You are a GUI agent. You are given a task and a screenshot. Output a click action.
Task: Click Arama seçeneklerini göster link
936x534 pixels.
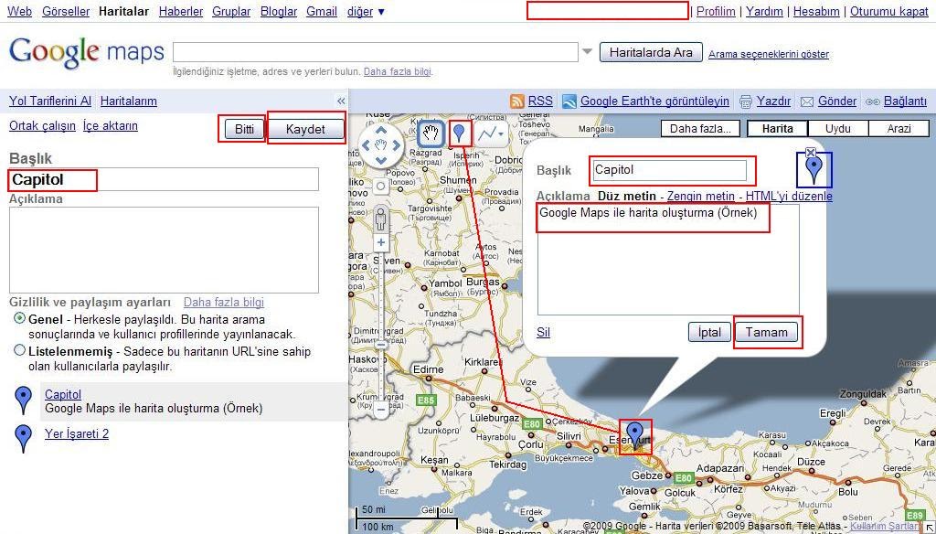[x=769, y=54]
